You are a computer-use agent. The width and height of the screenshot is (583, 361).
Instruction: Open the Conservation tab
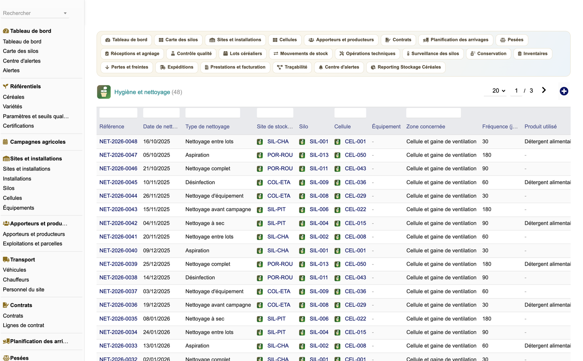pyautogui.click(x=489, y=54)
